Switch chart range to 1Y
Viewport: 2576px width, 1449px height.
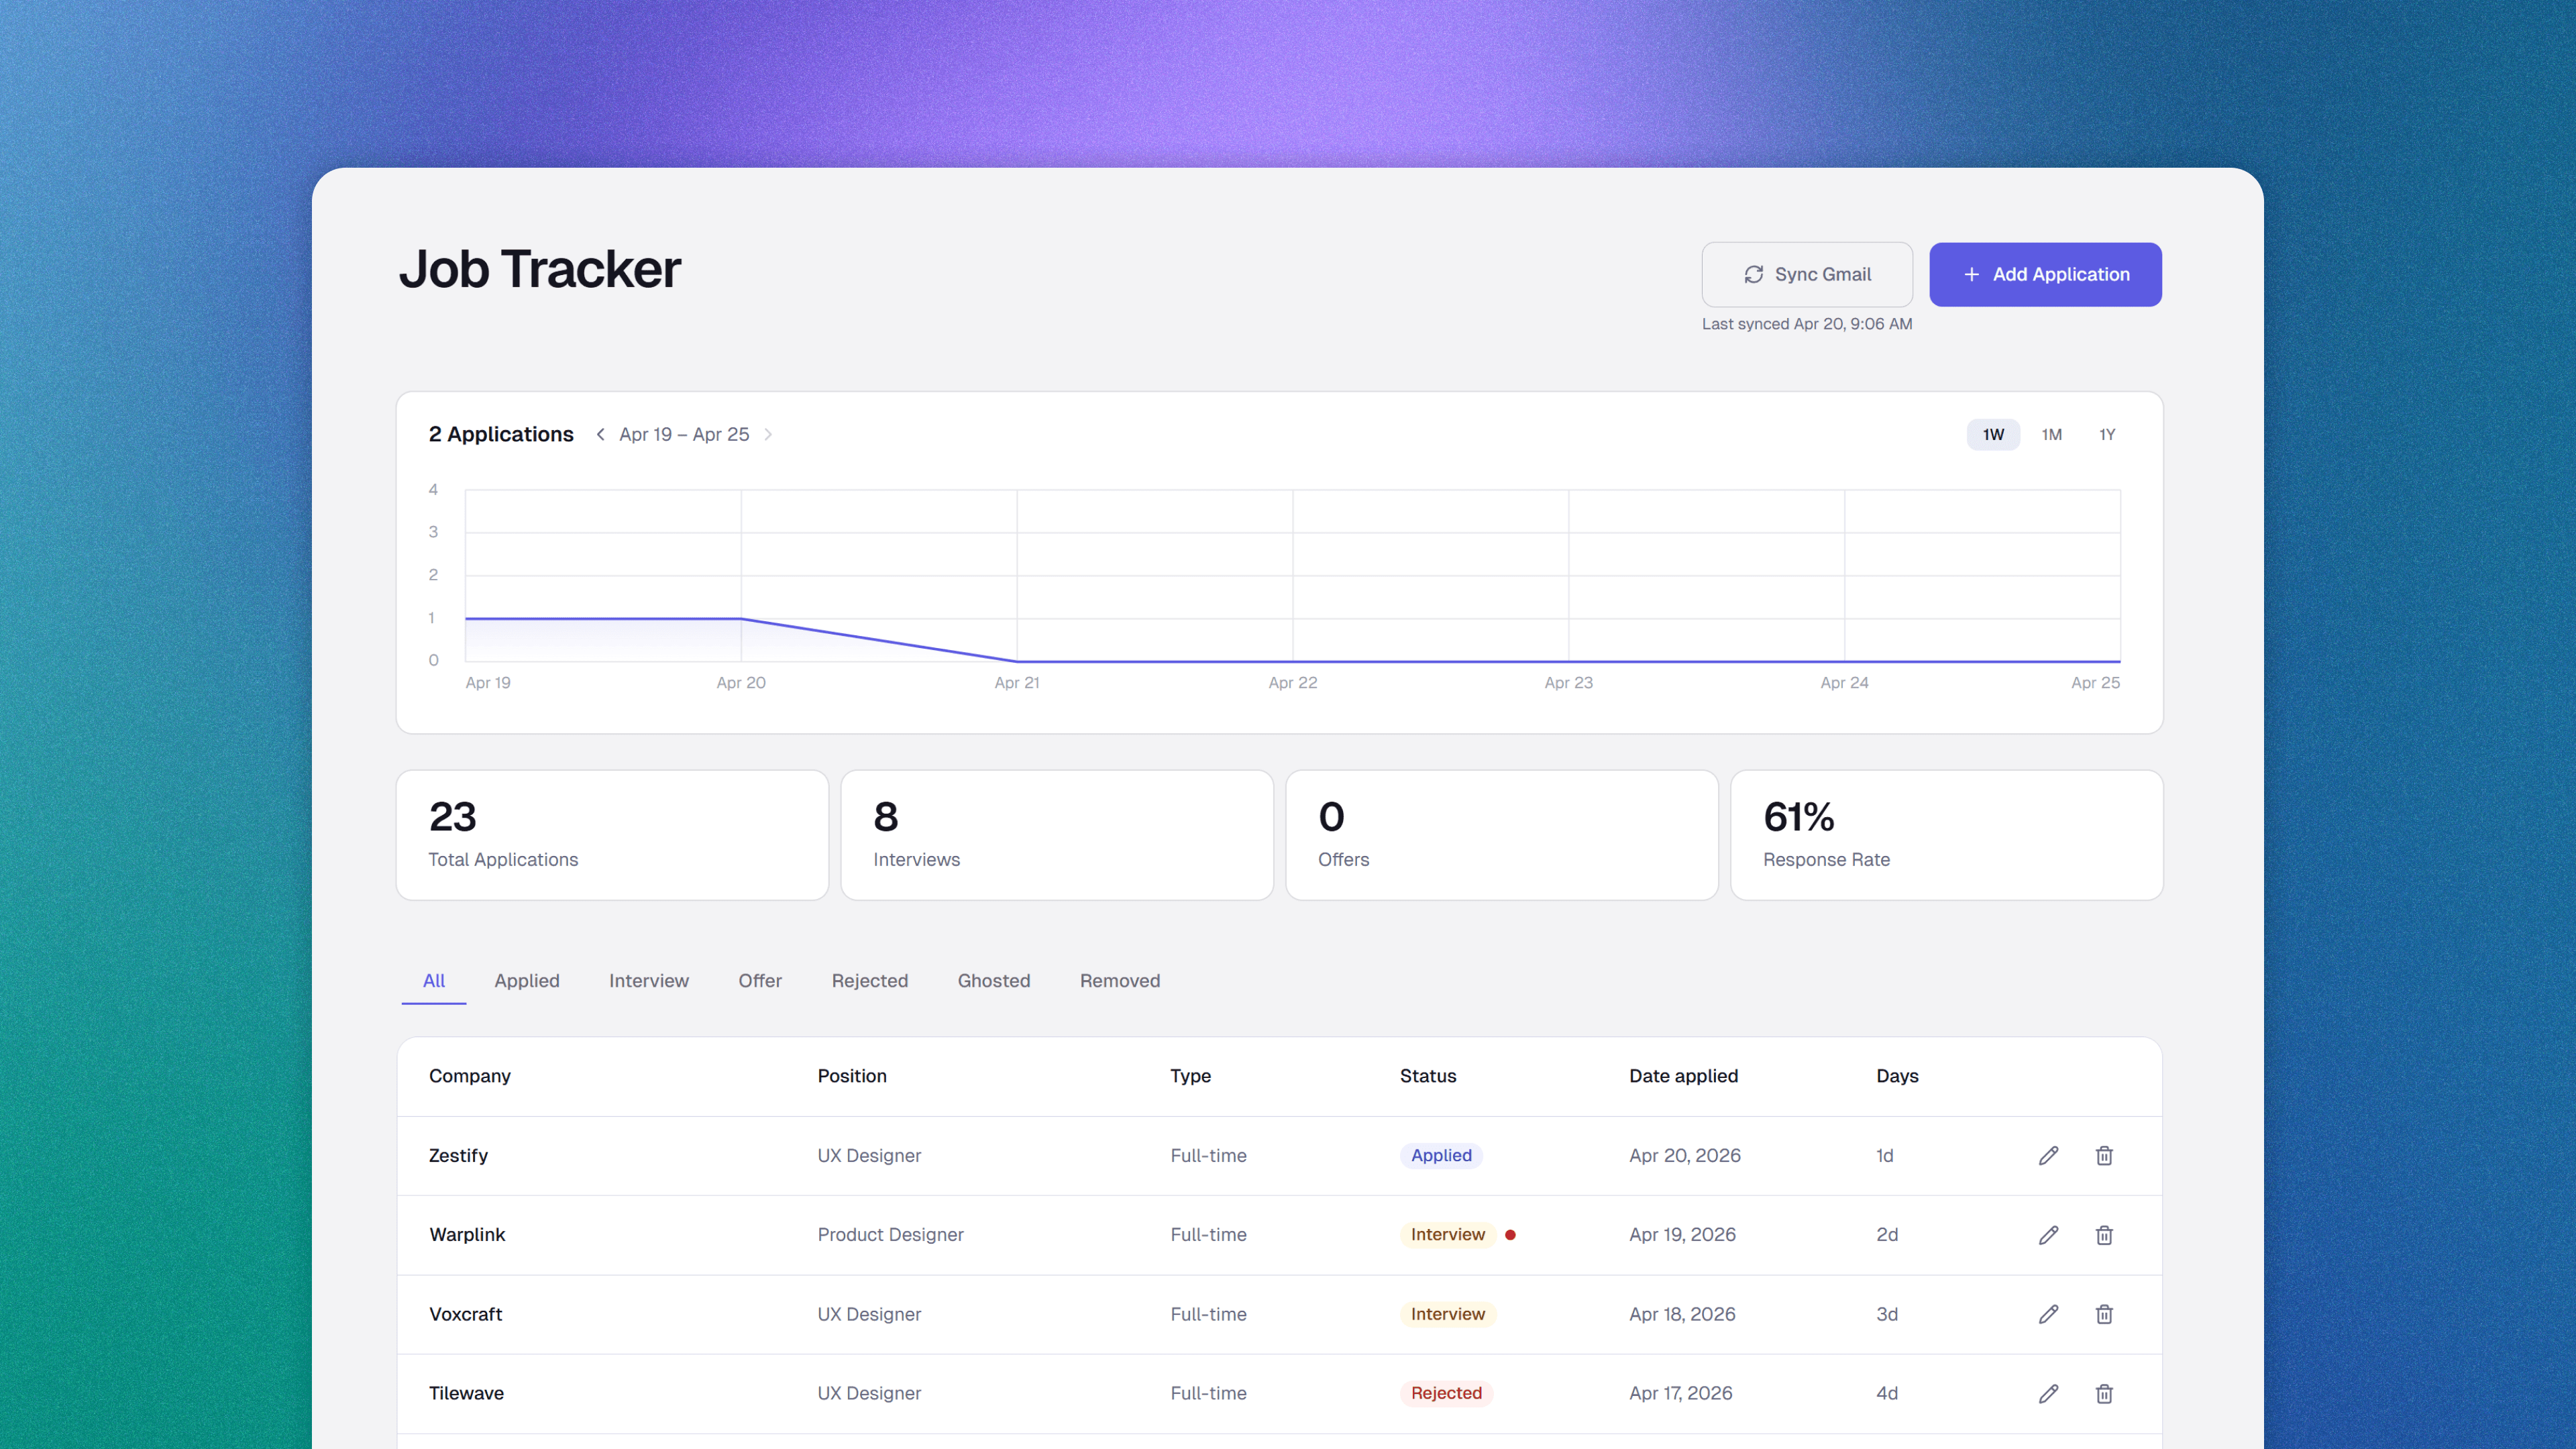[2107, 434]
